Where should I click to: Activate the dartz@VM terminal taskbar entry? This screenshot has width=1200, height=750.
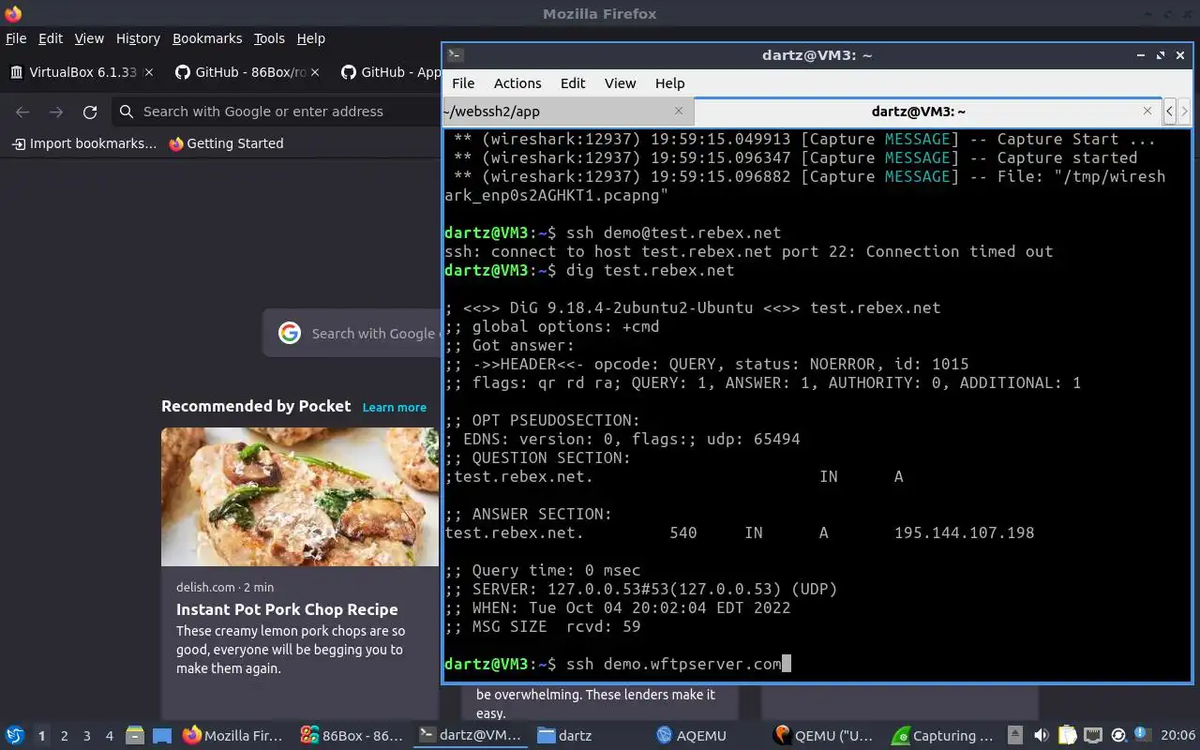coord(471,736)
